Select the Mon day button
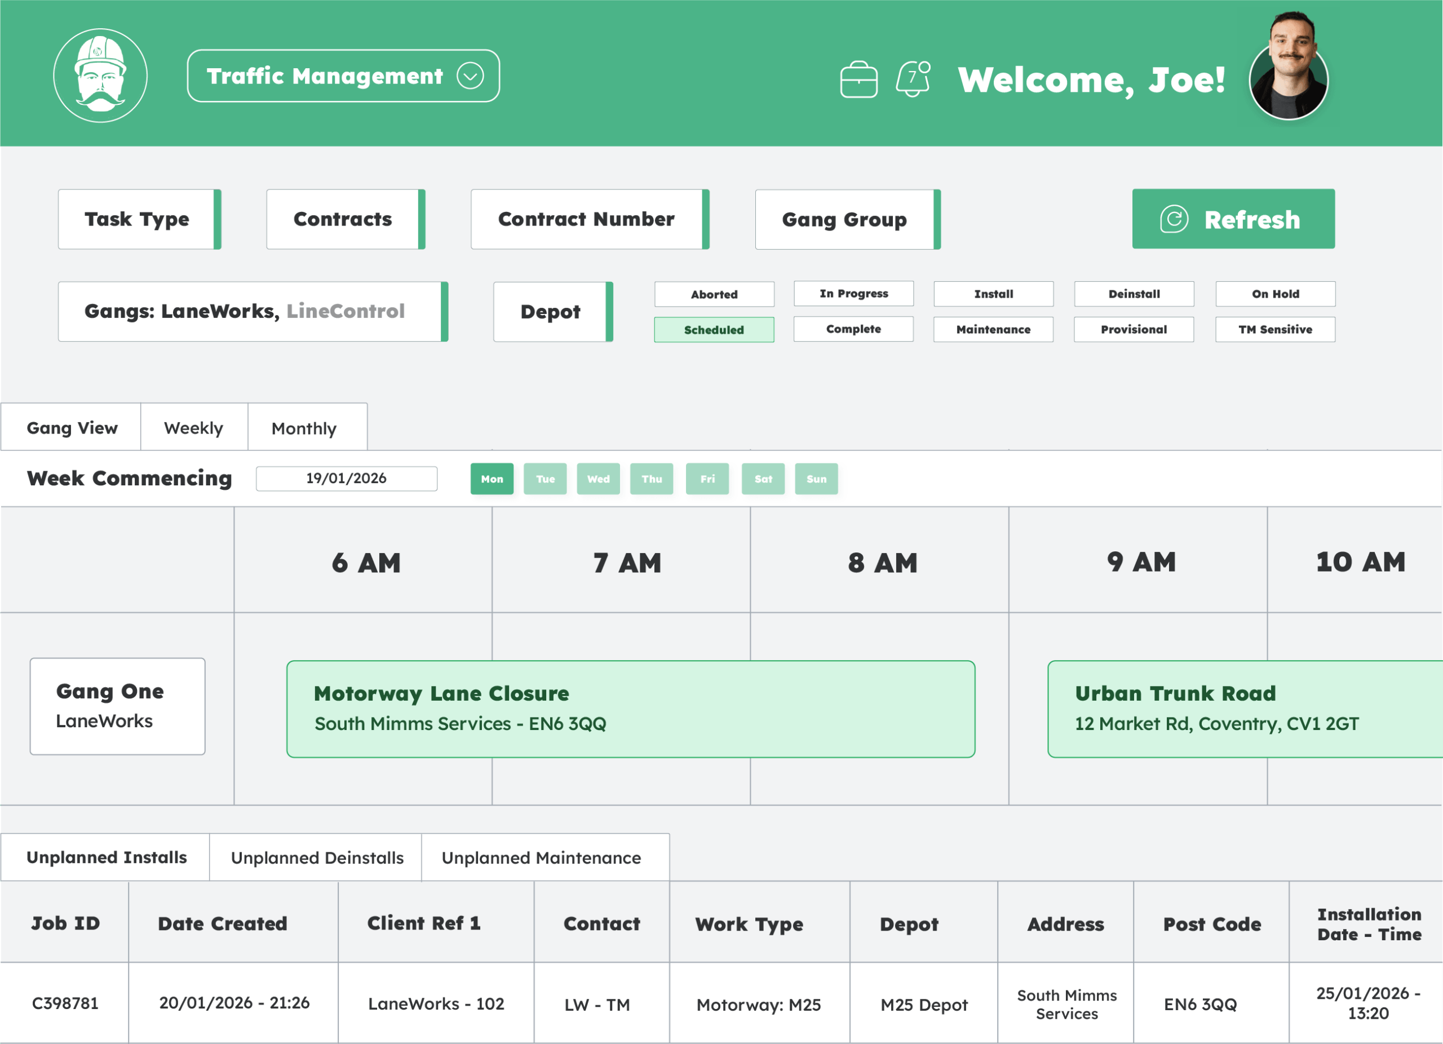The width and height of the screenshot is (1443, 1044). [x=492, y=479]
